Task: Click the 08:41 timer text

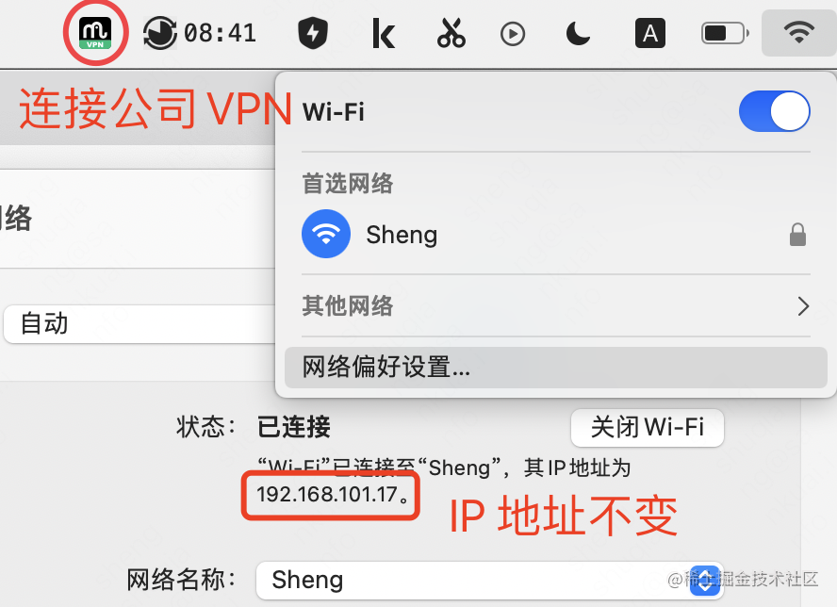Action: 220,33
